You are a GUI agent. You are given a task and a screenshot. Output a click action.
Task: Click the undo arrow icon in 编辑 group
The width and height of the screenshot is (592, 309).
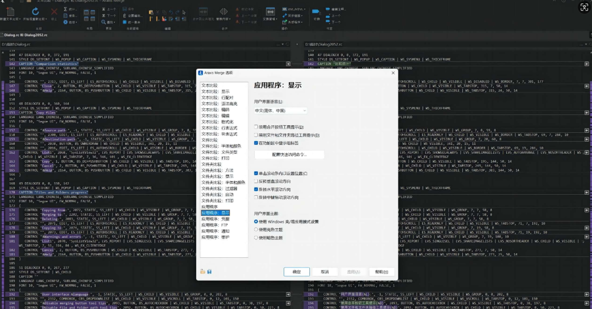[x=171, y=12]
